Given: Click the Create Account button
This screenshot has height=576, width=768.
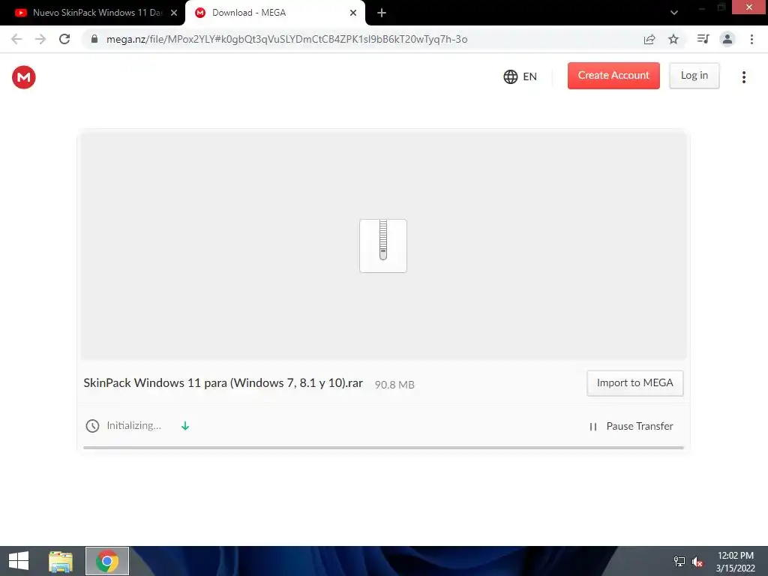Looking at the screenshot, I should click(613, 76).
